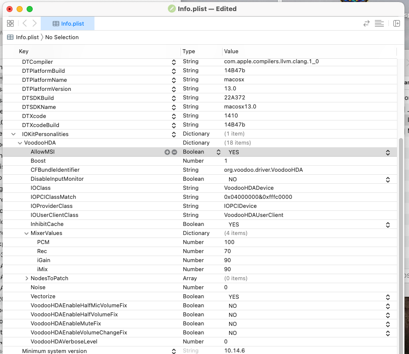Open the DTSDKName key name stepper

coord(174,107)
